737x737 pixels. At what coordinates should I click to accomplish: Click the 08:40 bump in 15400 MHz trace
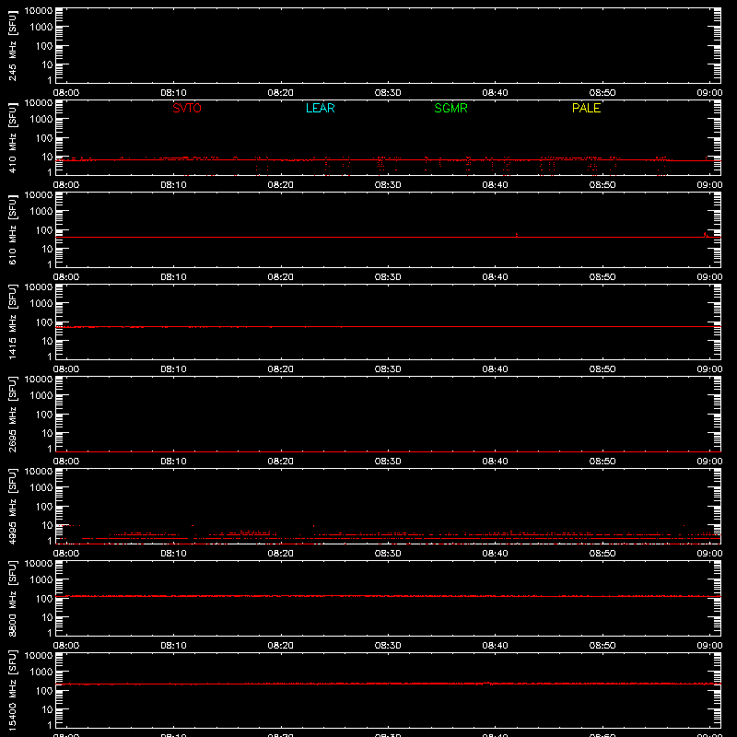[487, 683]
